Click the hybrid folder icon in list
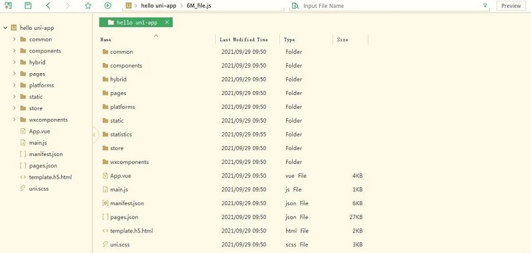Image resolution: width=531 pixels, height=253 pixels. 106,79
